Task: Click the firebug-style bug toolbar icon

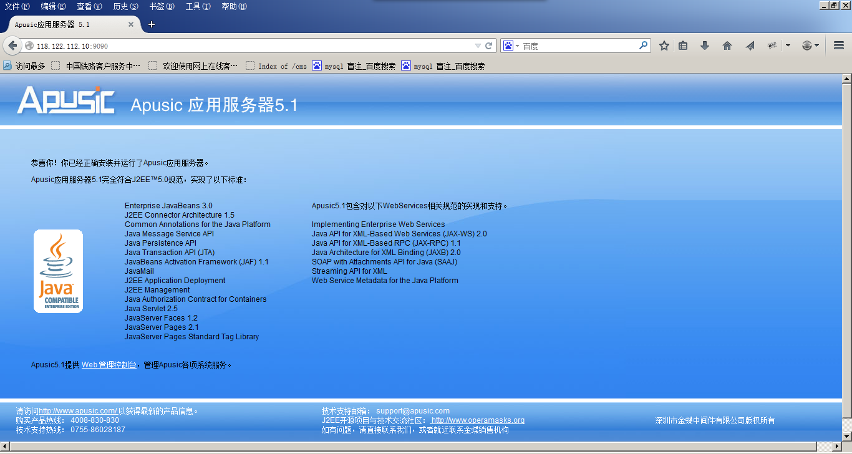Action: coord(772,46)
